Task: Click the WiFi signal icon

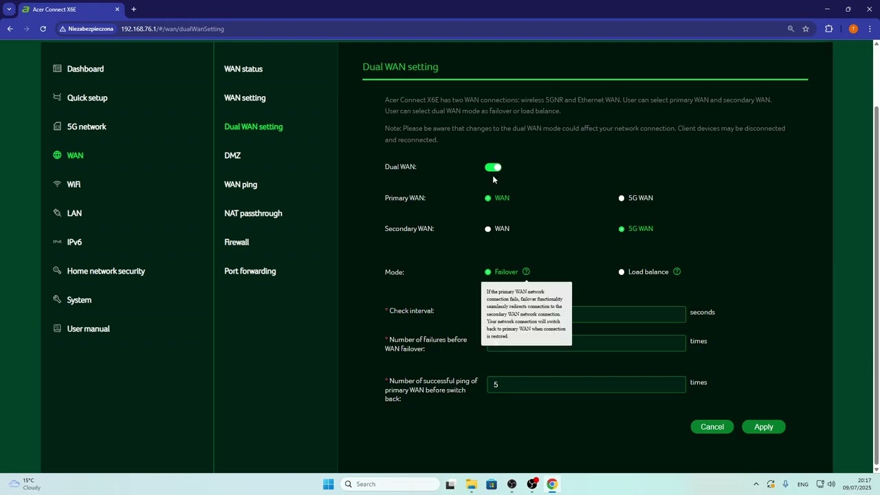Action: click(57, 184)
